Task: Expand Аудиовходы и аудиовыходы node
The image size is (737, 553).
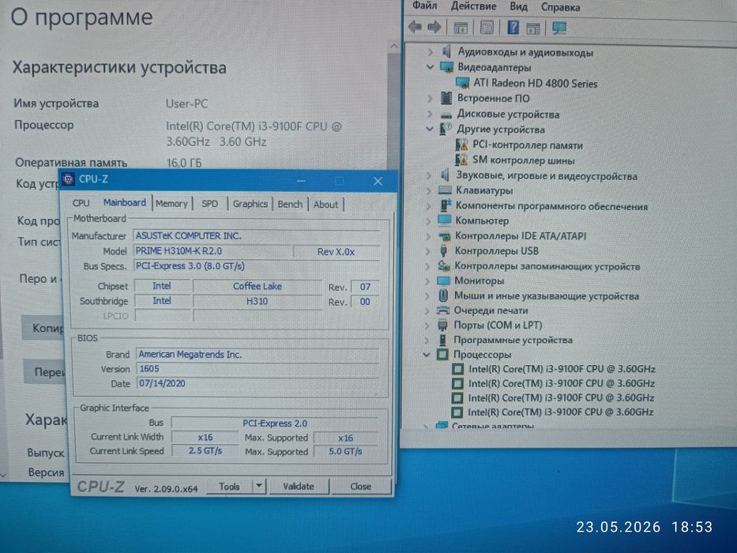Action: (x=430, y=51)
